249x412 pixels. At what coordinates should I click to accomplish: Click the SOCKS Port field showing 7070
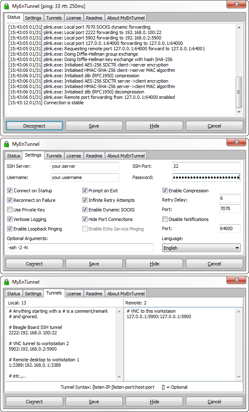coord(229,208)
